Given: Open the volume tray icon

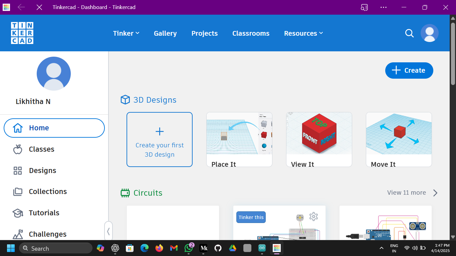Looking at the screenshot, I should (415, 248).
